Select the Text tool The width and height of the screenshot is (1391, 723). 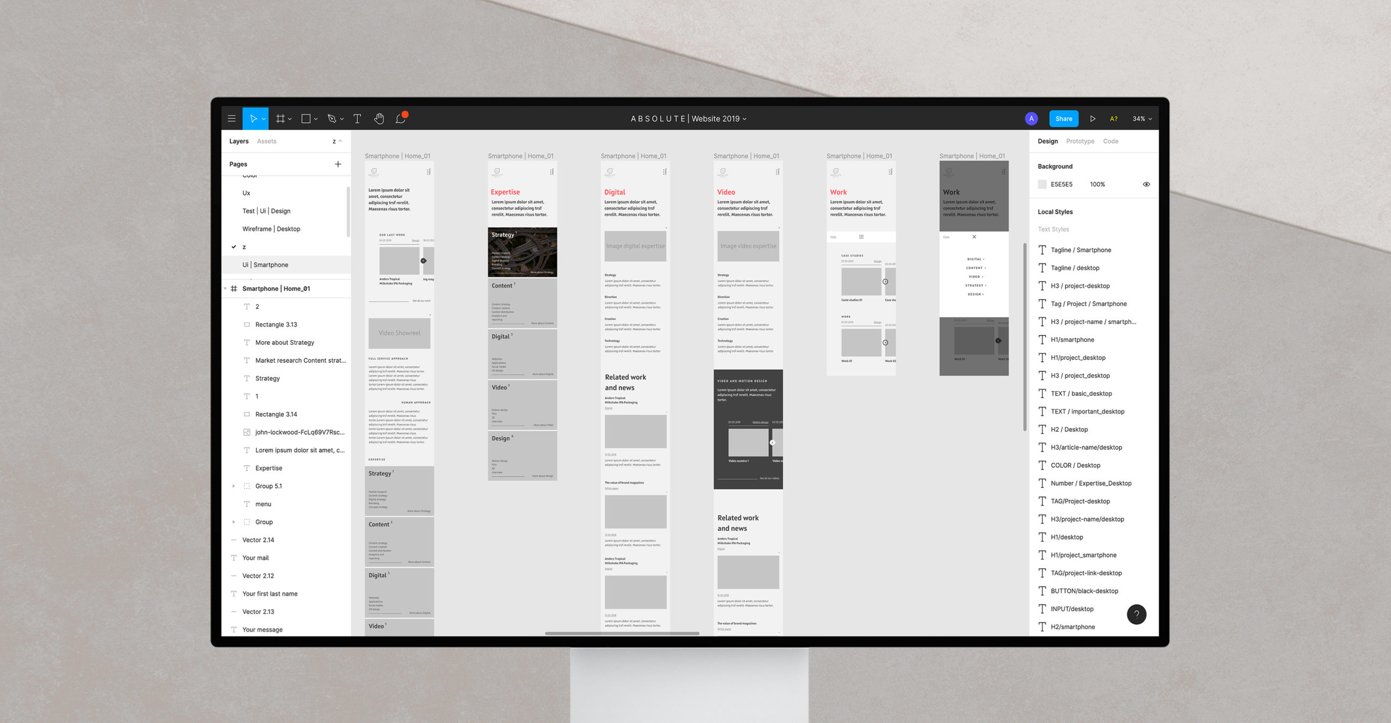357,118
